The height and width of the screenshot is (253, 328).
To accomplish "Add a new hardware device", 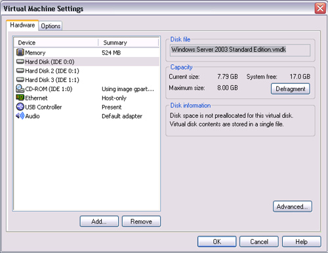I will [99, 222].
